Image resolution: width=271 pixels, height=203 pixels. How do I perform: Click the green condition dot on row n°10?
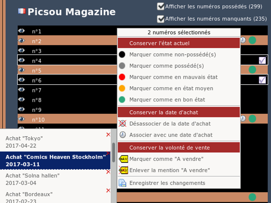[252, 119]
